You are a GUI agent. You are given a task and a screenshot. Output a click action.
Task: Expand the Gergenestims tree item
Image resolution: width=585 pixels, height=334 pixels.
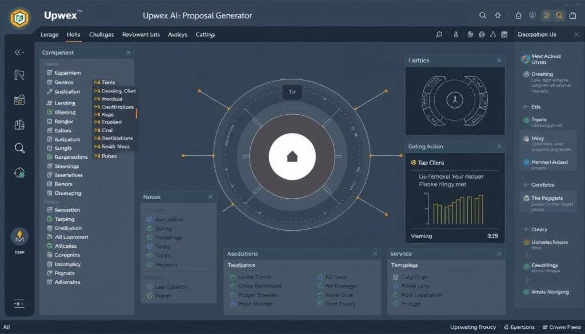50,157
